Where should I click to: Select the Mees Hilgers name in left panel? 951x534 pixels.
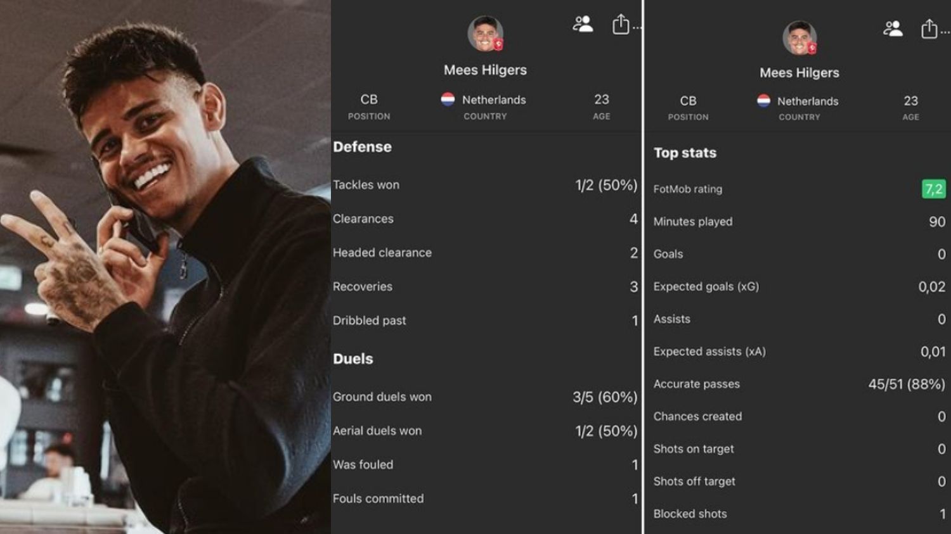click(485, 70)
